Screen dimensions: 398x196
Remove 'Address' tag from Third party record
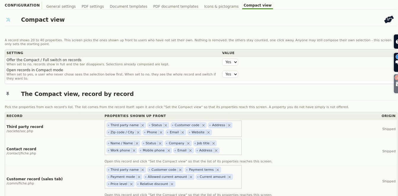coord(229,125)
